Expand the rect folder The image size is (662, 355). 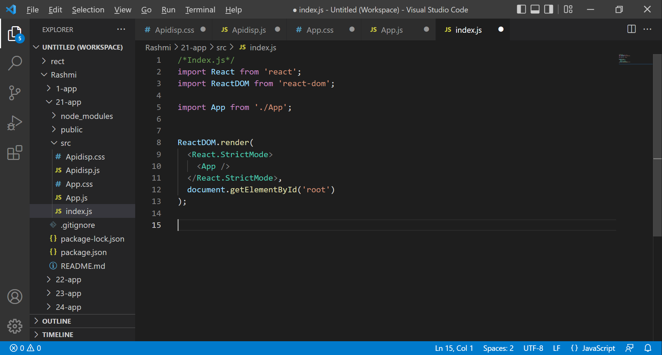[82, 61]
